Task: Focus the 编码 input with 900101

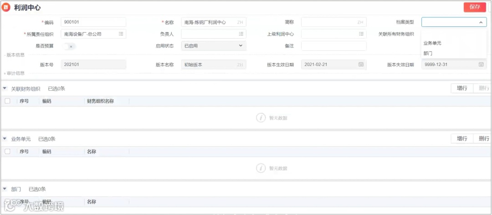Action: click(x=93, y=22)
